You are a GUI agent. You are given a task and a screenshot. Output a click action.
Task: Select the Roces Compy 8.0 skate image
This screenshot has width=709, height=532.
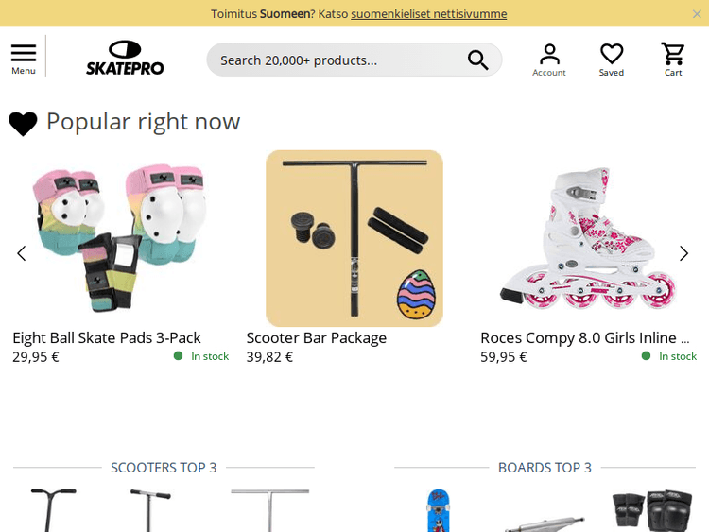tap(588, 238)
